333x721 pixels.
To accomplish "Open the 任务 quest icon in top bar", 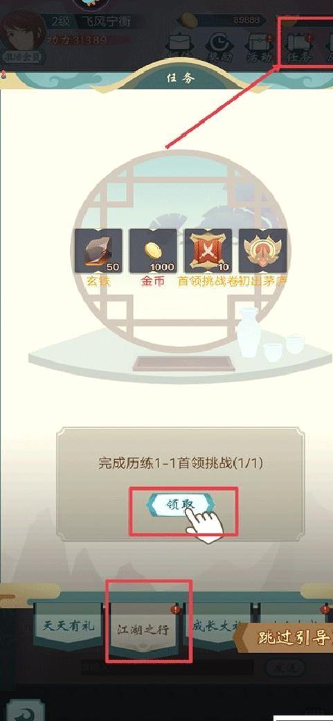I will pos(298,48).
